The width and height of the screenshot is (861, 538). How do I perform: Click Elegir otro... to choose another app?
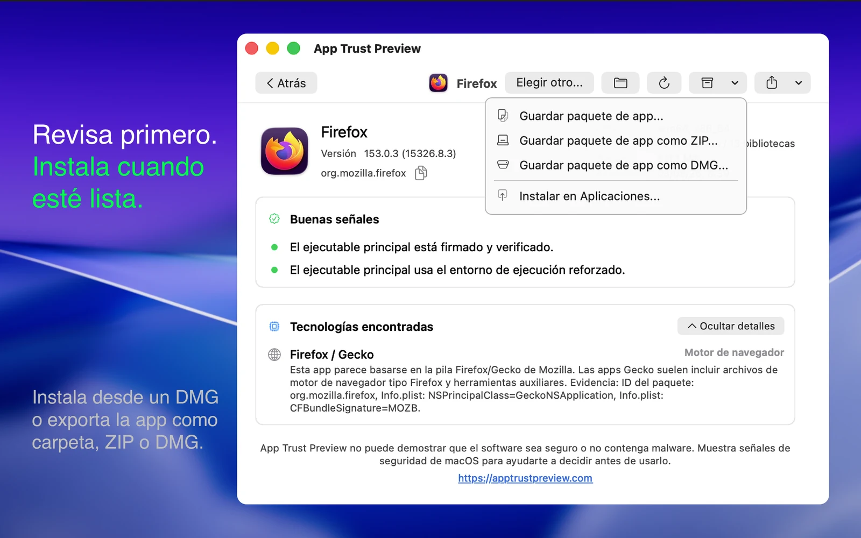point(549,83)
